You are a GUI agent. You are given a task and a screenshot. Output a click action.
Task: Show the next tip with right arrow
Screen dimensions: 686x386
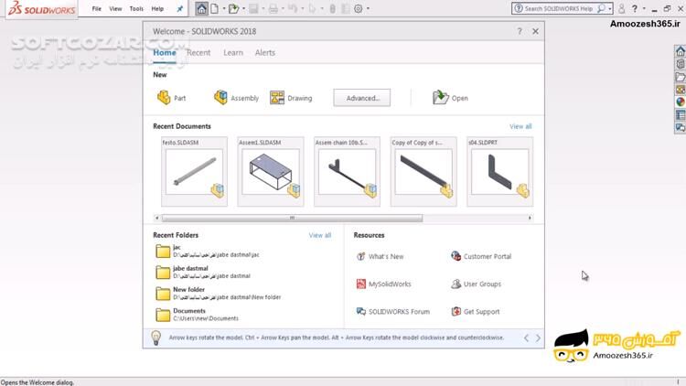coord(538,338)
